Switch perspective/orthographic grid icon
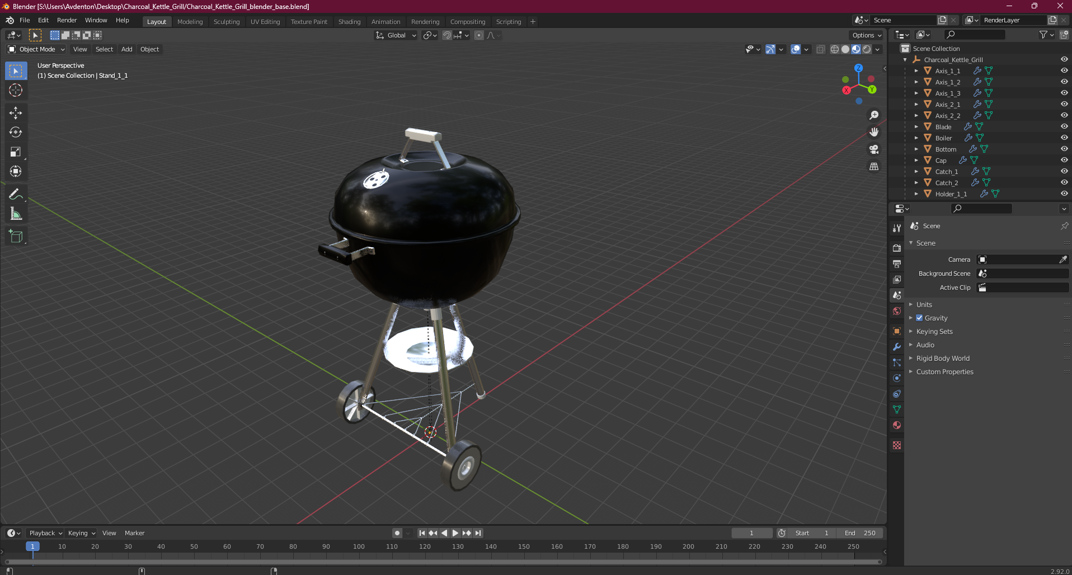The width and height of the screenshot is (1072, 575). point(874,167)
